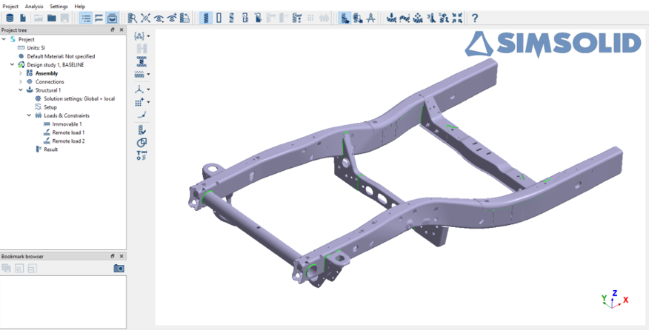Screen dimensions: 649x330
Task: Click the SIMSOLID logo
Action: coord(553,44)
